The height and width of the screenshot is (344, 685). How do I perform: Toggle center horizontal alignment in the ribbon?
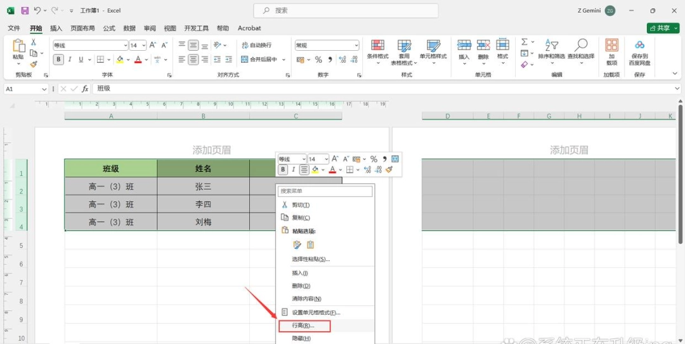click(x=193, y=60)
